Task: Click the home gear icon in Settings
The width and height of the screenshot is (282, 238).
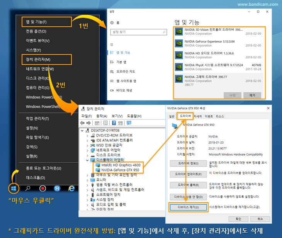Action: (112, 23)
